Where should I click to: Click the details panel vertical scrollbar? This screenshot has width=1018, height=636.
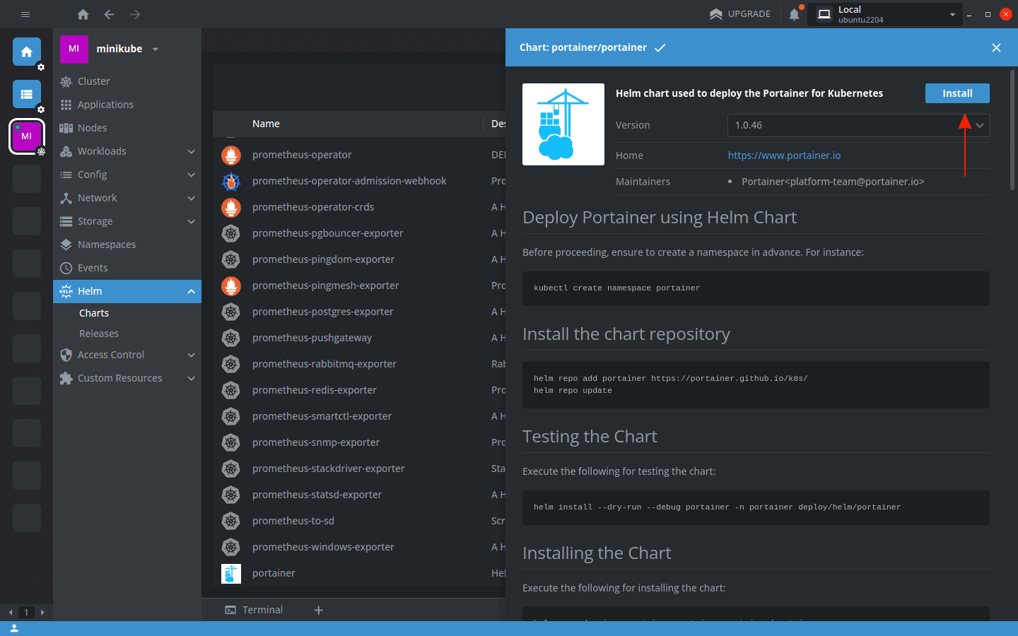click(x=1012, y=130)
